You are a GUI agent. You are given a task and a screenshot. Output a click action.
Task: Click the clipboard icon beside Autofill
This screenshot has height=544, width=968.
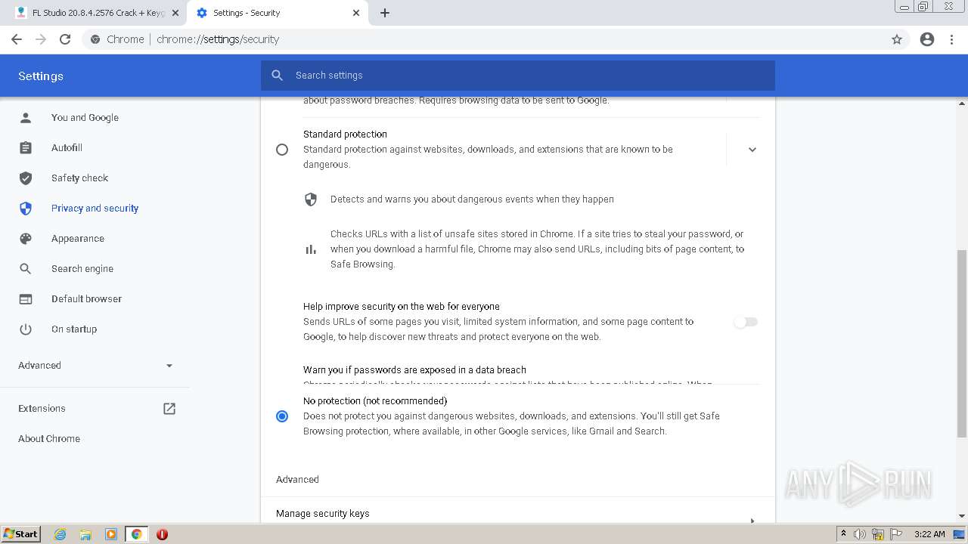pos(26,148)
